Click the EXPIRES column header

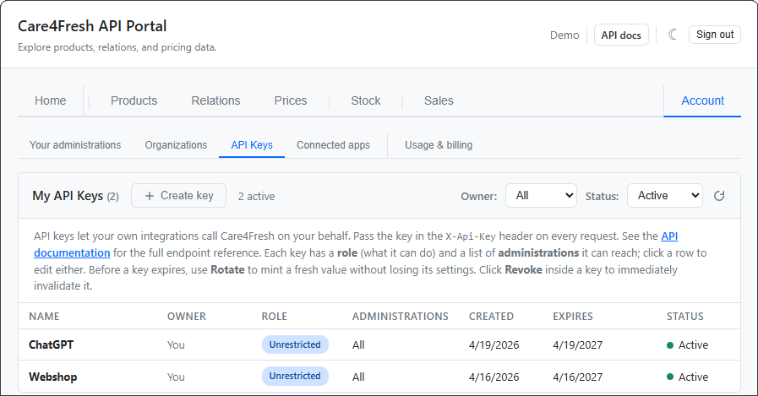tap(573, 317)
